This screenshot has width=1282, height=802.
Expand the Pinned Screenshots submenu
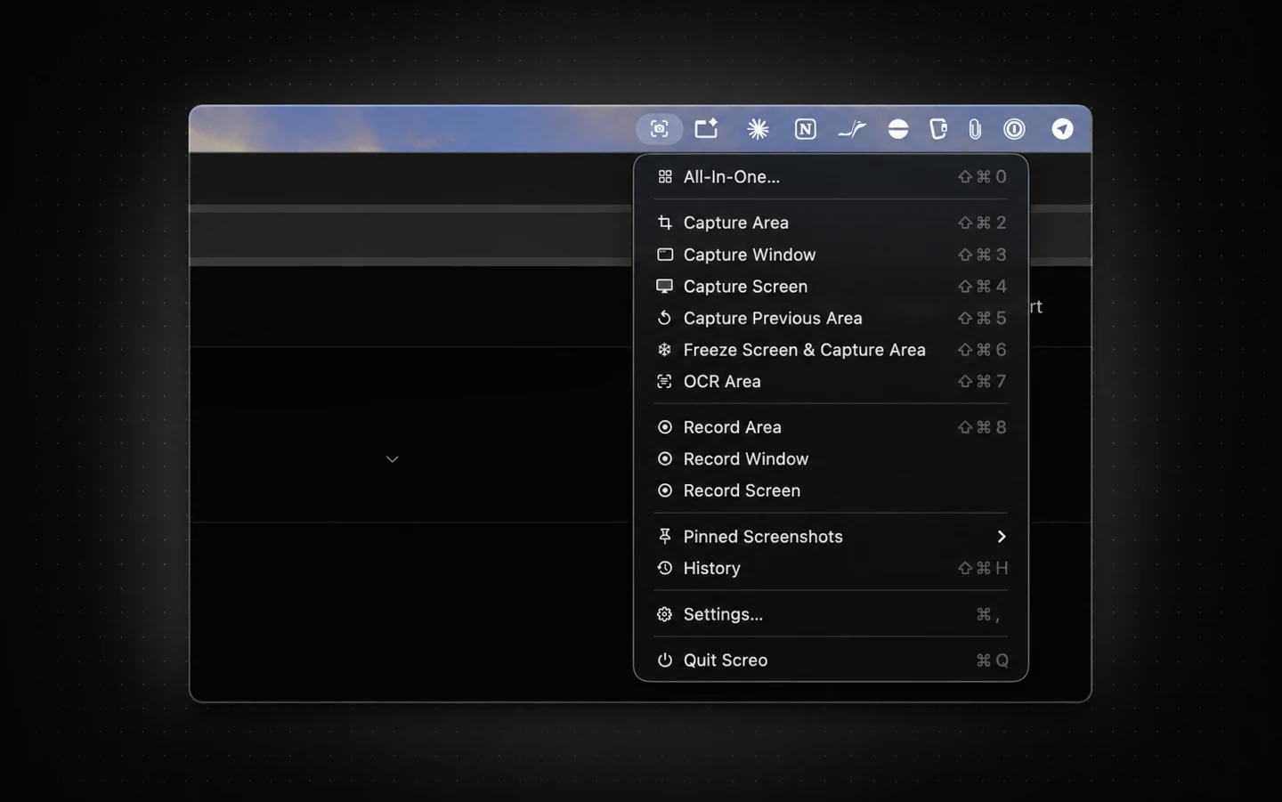(832, 537)
